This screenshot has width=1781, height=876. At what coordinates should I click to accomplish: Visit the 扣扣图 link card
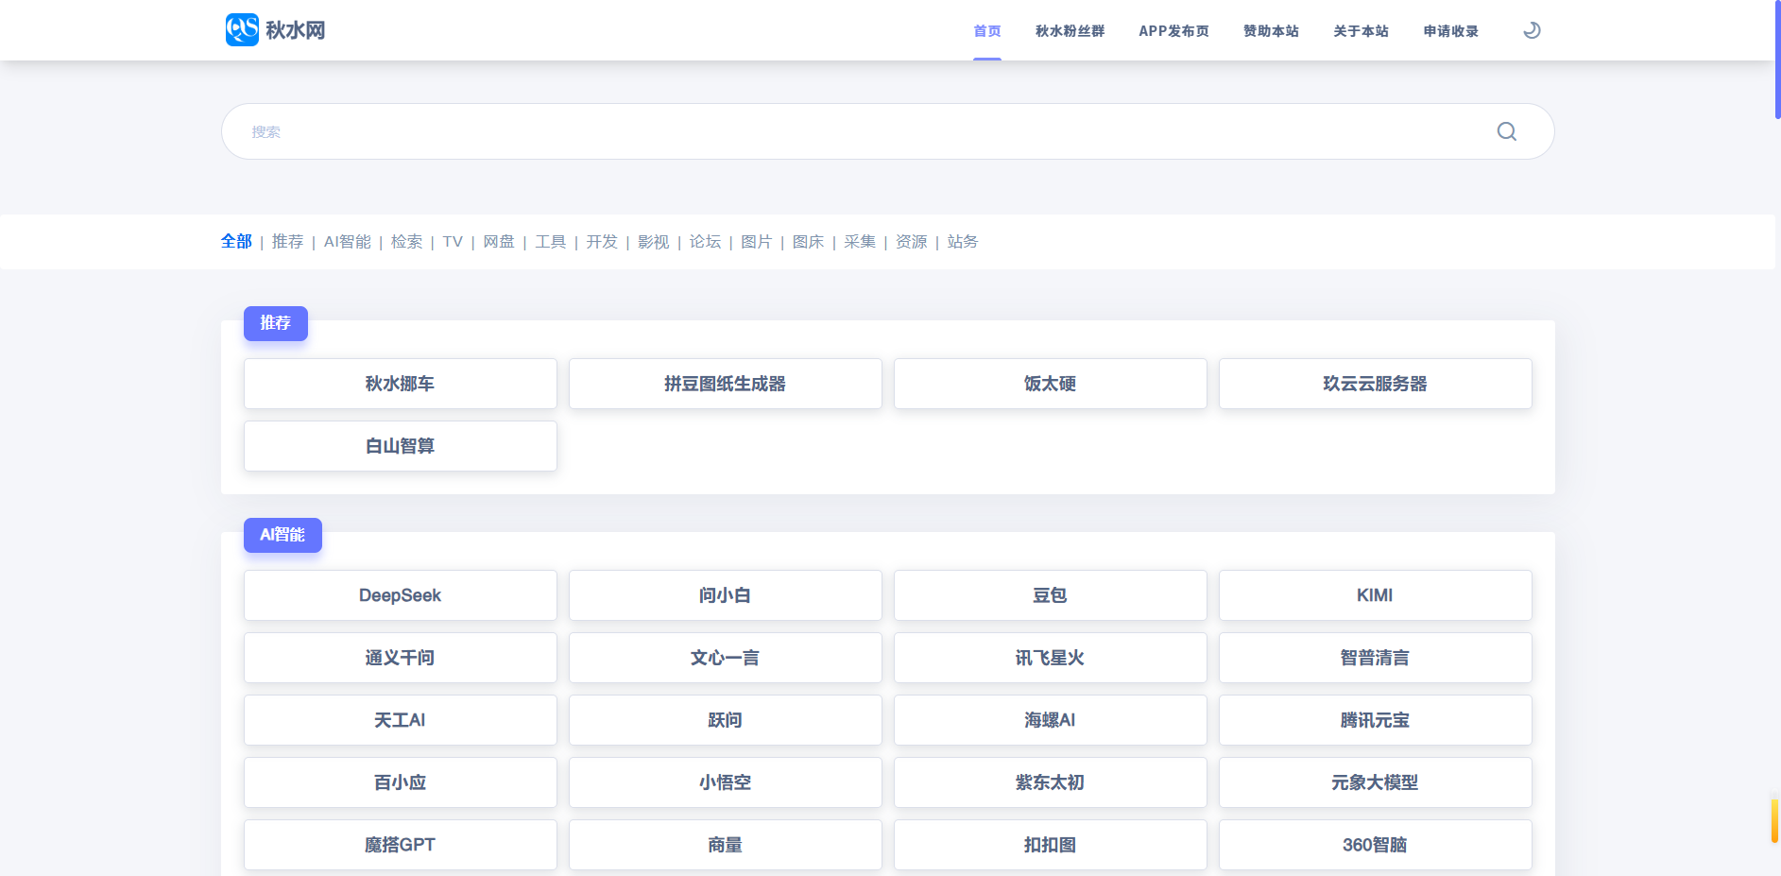point(1051,845)
